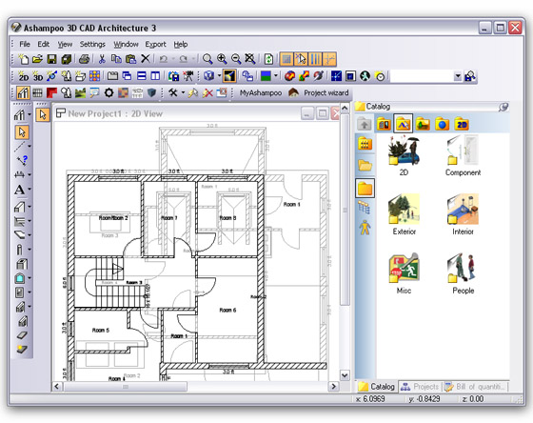This screenshot has width=533, height=423.
Task: Select the person figure icon in catalog sidebar
Action: click(x=365, y=228)
